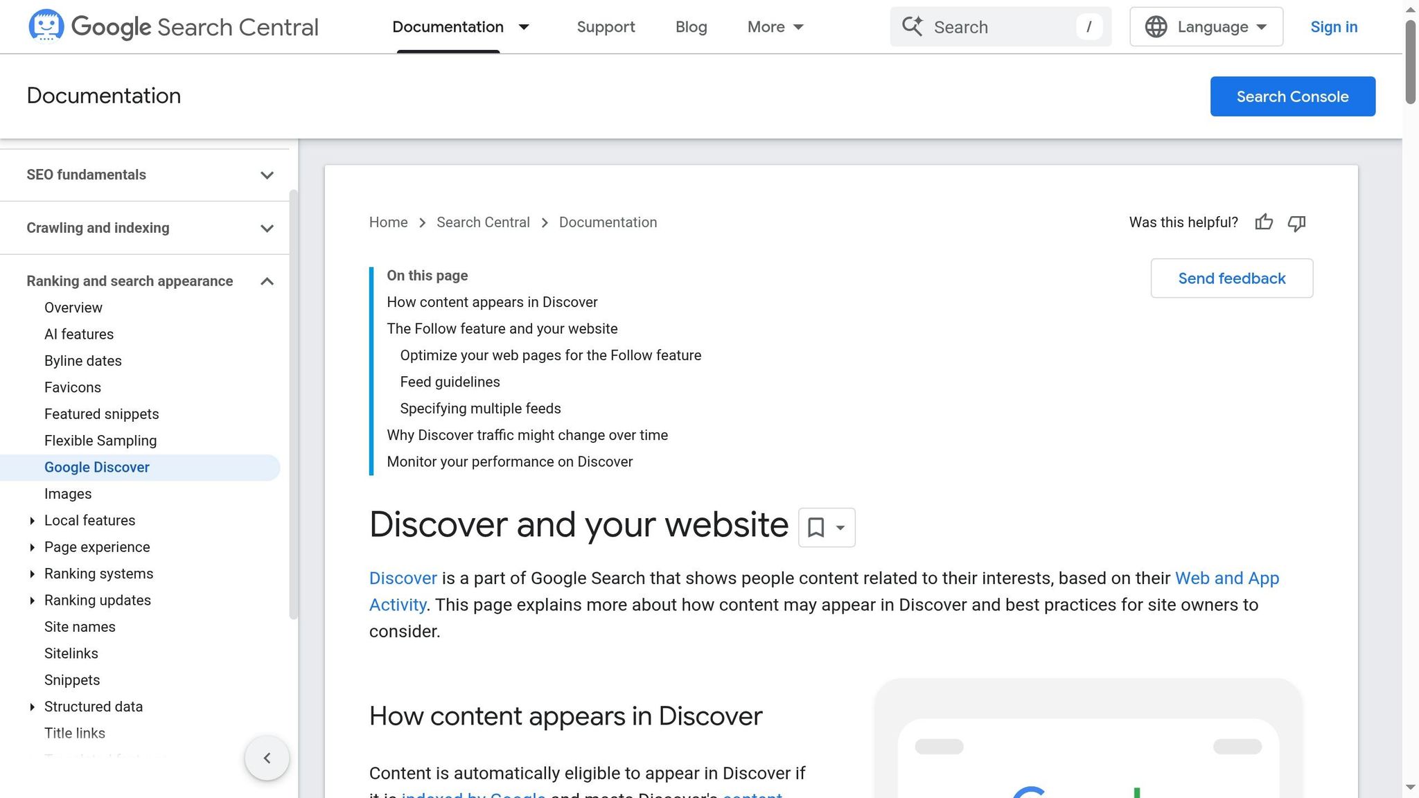Open Favicons in the sidebar

[x=72, y=388]
